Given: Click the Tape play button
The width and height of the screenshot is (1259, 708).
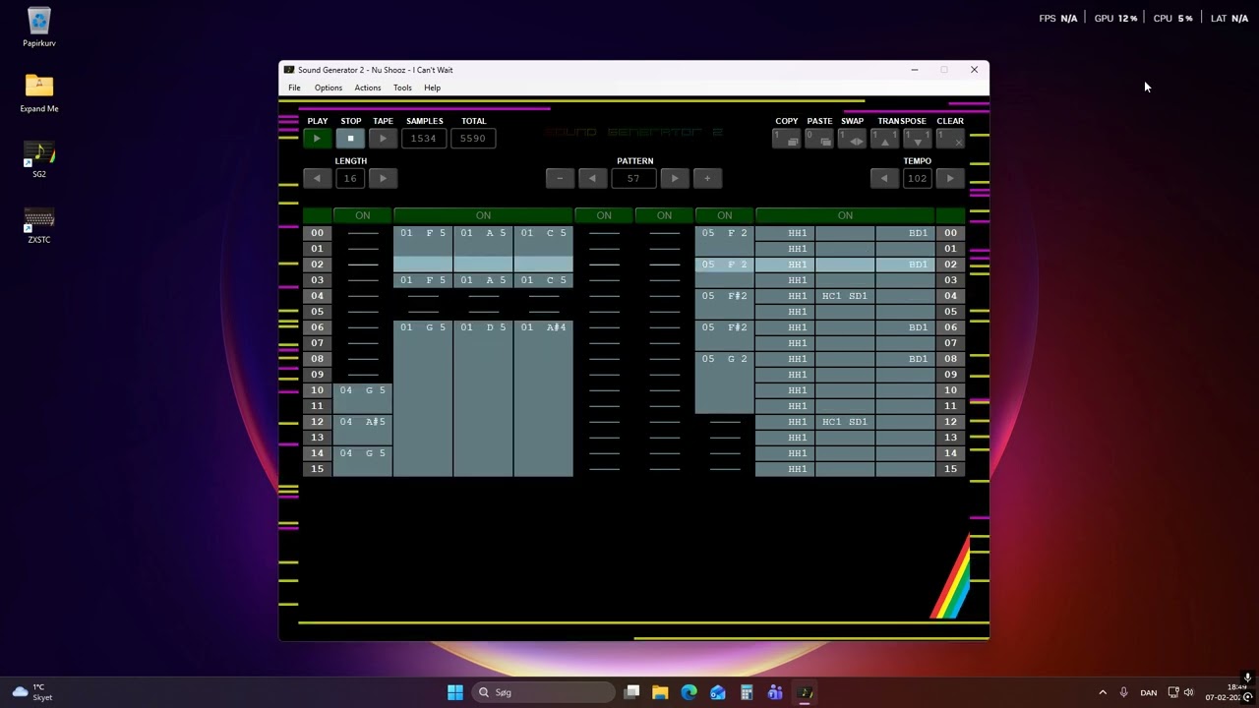Looking at the screenshot, I should 383,139.
